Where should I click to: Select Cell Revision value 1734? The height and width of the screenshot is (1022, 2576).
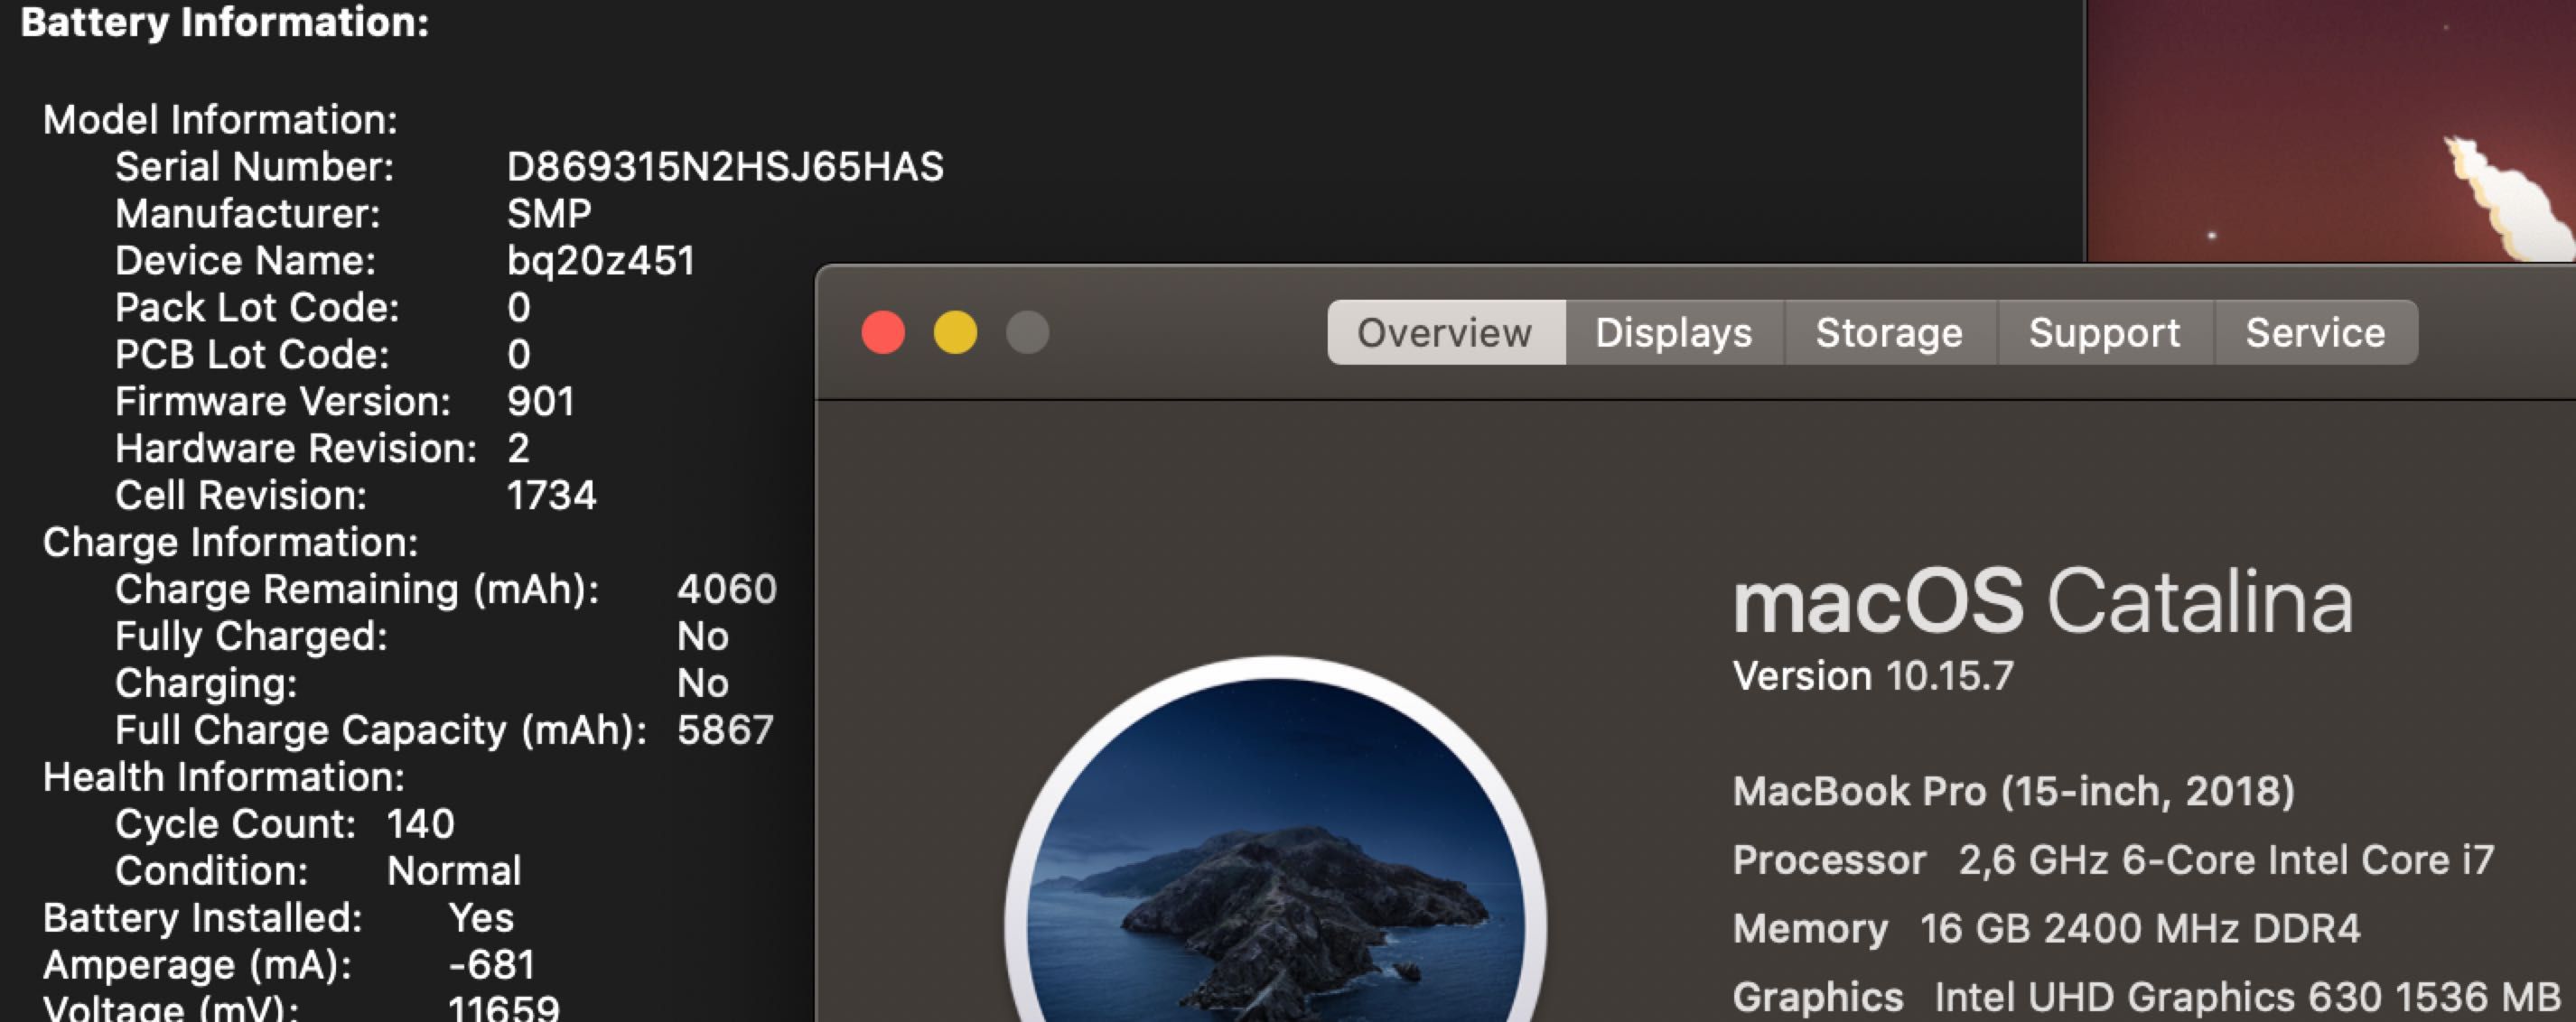click(x=551, y=495)
